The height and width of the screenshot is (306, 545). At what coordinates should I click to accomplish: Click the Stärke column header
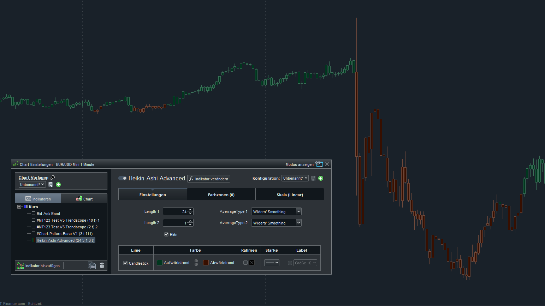[272, 250]
